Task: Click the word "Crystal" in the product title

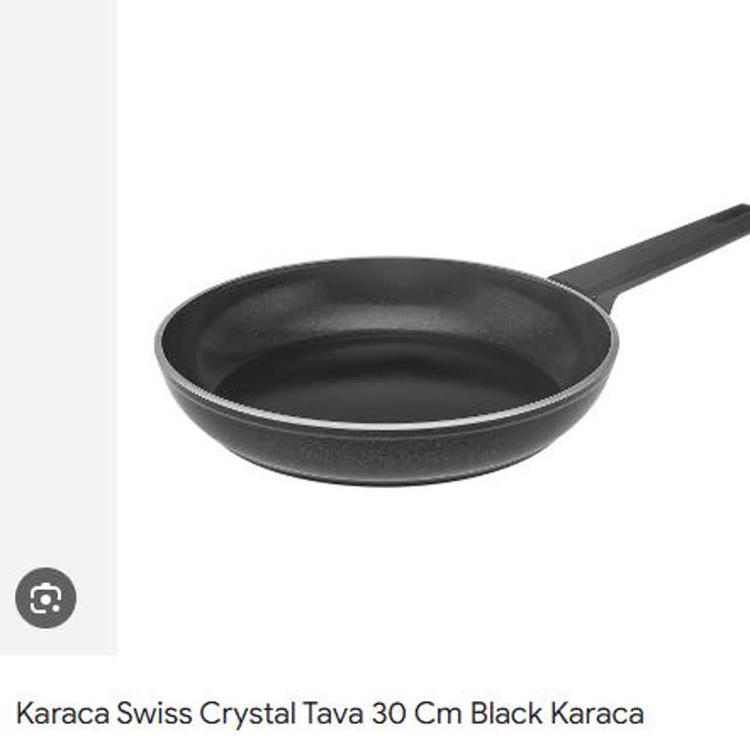Action: [x=247, y=715]
